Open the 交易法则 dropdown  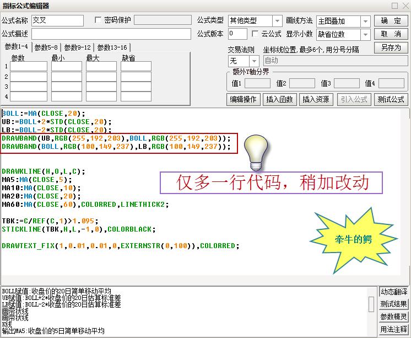254,61
